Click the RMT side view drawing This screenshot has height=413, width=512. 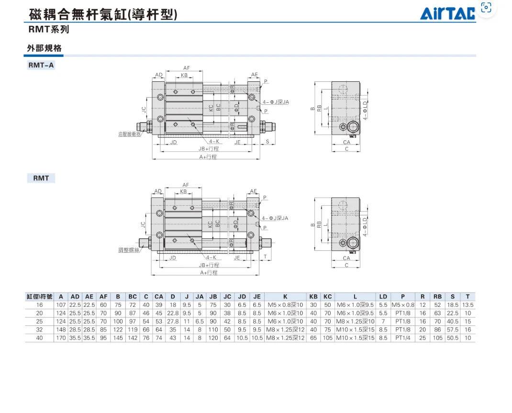340,232
